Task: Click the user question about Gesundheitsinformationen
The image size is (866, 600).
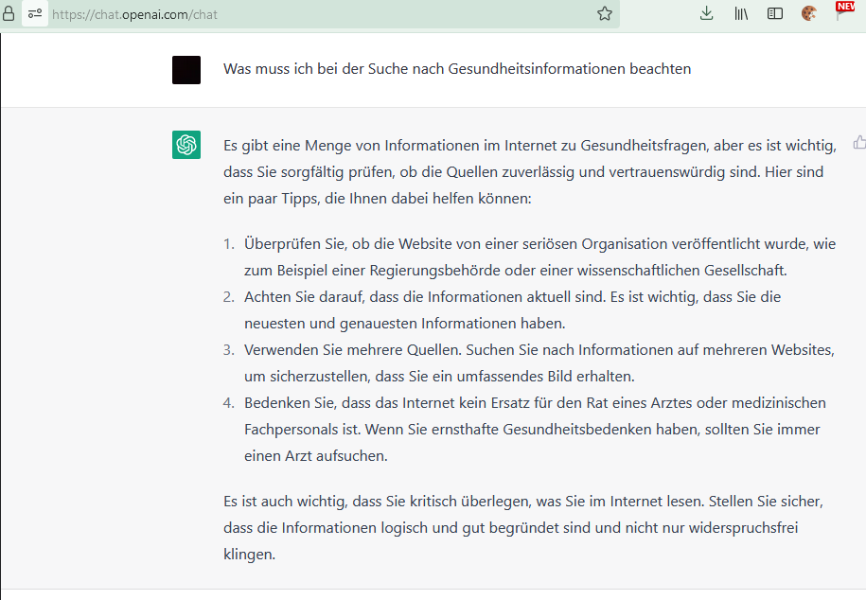Action: click(457, 69)
